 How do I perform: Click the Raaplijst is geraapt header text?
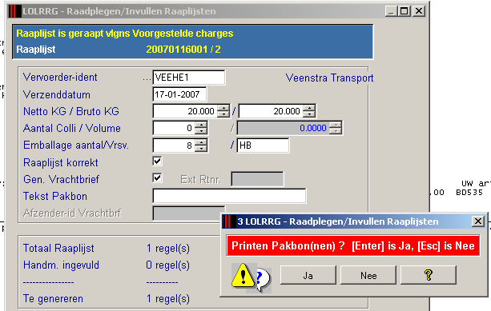pyautogui.click(x=125, y=34)
